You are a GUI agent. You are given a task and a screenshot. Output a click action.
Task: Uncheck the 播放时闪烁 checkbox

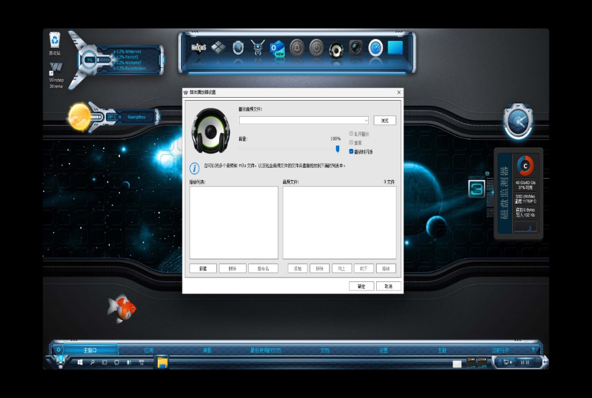[351, 150]
